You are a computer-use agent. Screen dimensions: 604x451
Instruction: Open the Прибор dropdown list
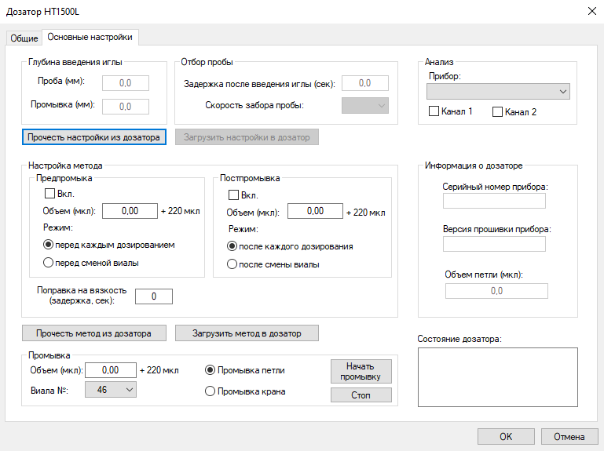coord(498,92)
